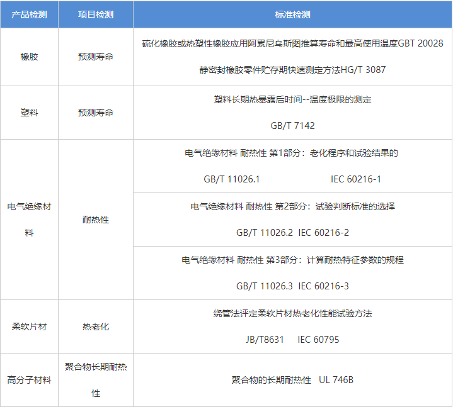Click the 耐热性 test item cell
The height and width of the screenshot is (407, 453).
pyautogui.click(x=96, y=220)
